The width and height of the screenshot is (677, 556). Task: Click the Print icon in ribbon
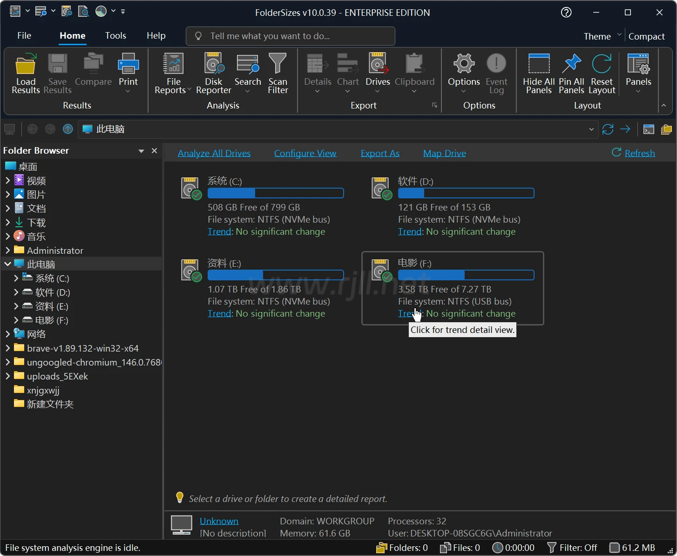(x=128, y=65)
